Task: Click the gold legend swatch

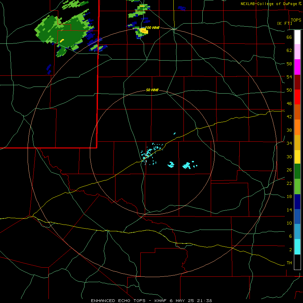Action: [x=297, y=142]
